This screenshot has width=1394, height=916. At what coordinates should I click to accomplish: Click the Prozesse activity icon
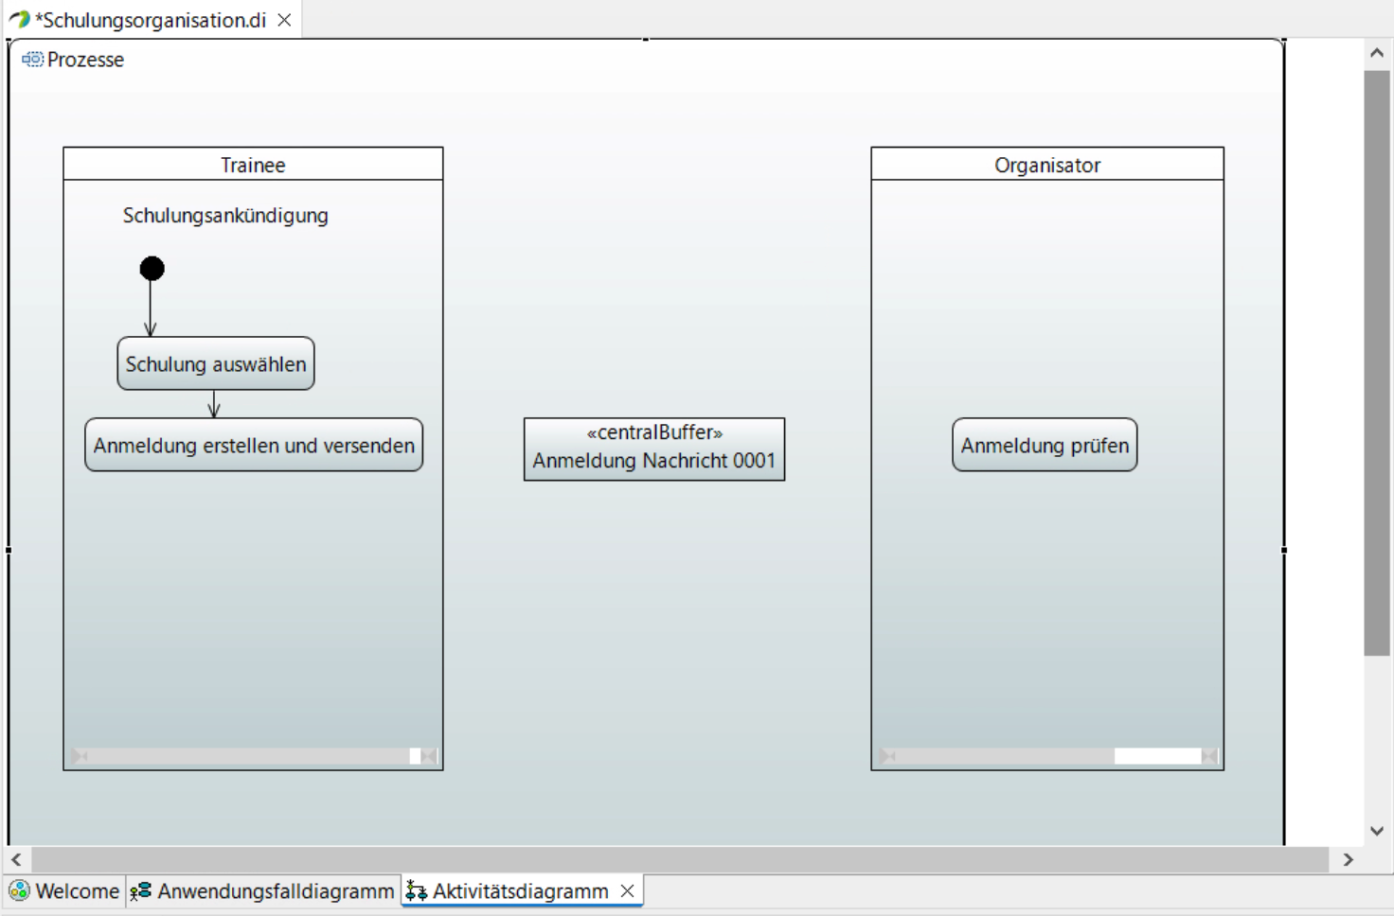pyautogui.click(x=33, y=60)
